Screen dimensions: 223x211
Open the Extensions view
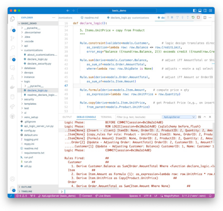coord(12,58)
